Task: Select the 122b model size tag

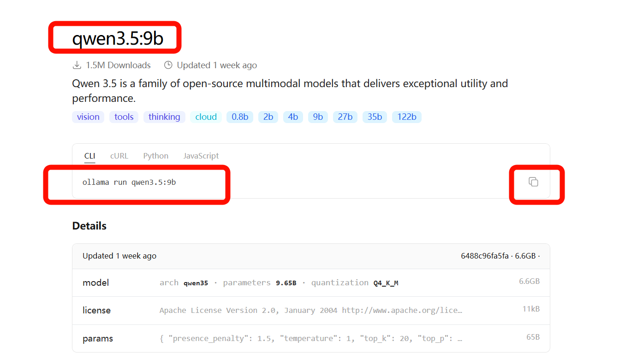Action: pyautogui.click(x=407, y=117)
